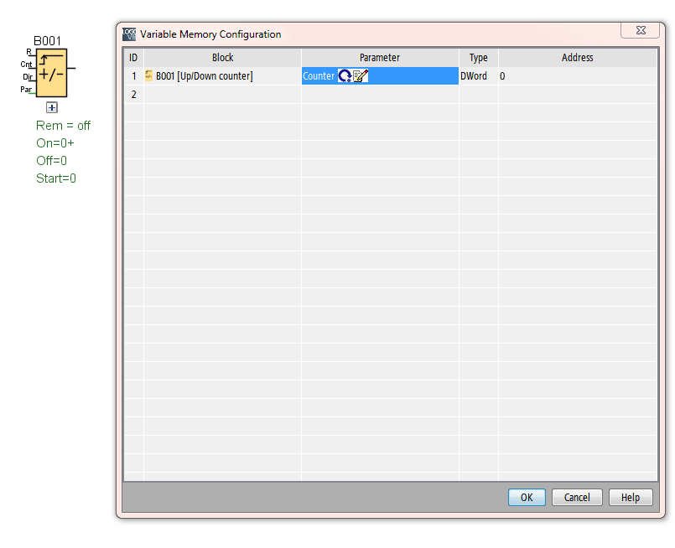Click the Parameter column header
The image size is (675, 548).
tap(380, 58)
